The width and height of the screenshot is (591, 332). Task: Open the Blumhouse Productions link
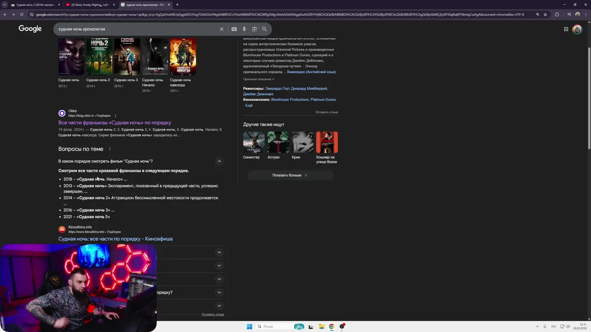(x=290, y=100)
